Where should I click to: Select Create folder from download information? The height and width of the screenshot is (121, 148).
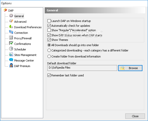[49, 56]
